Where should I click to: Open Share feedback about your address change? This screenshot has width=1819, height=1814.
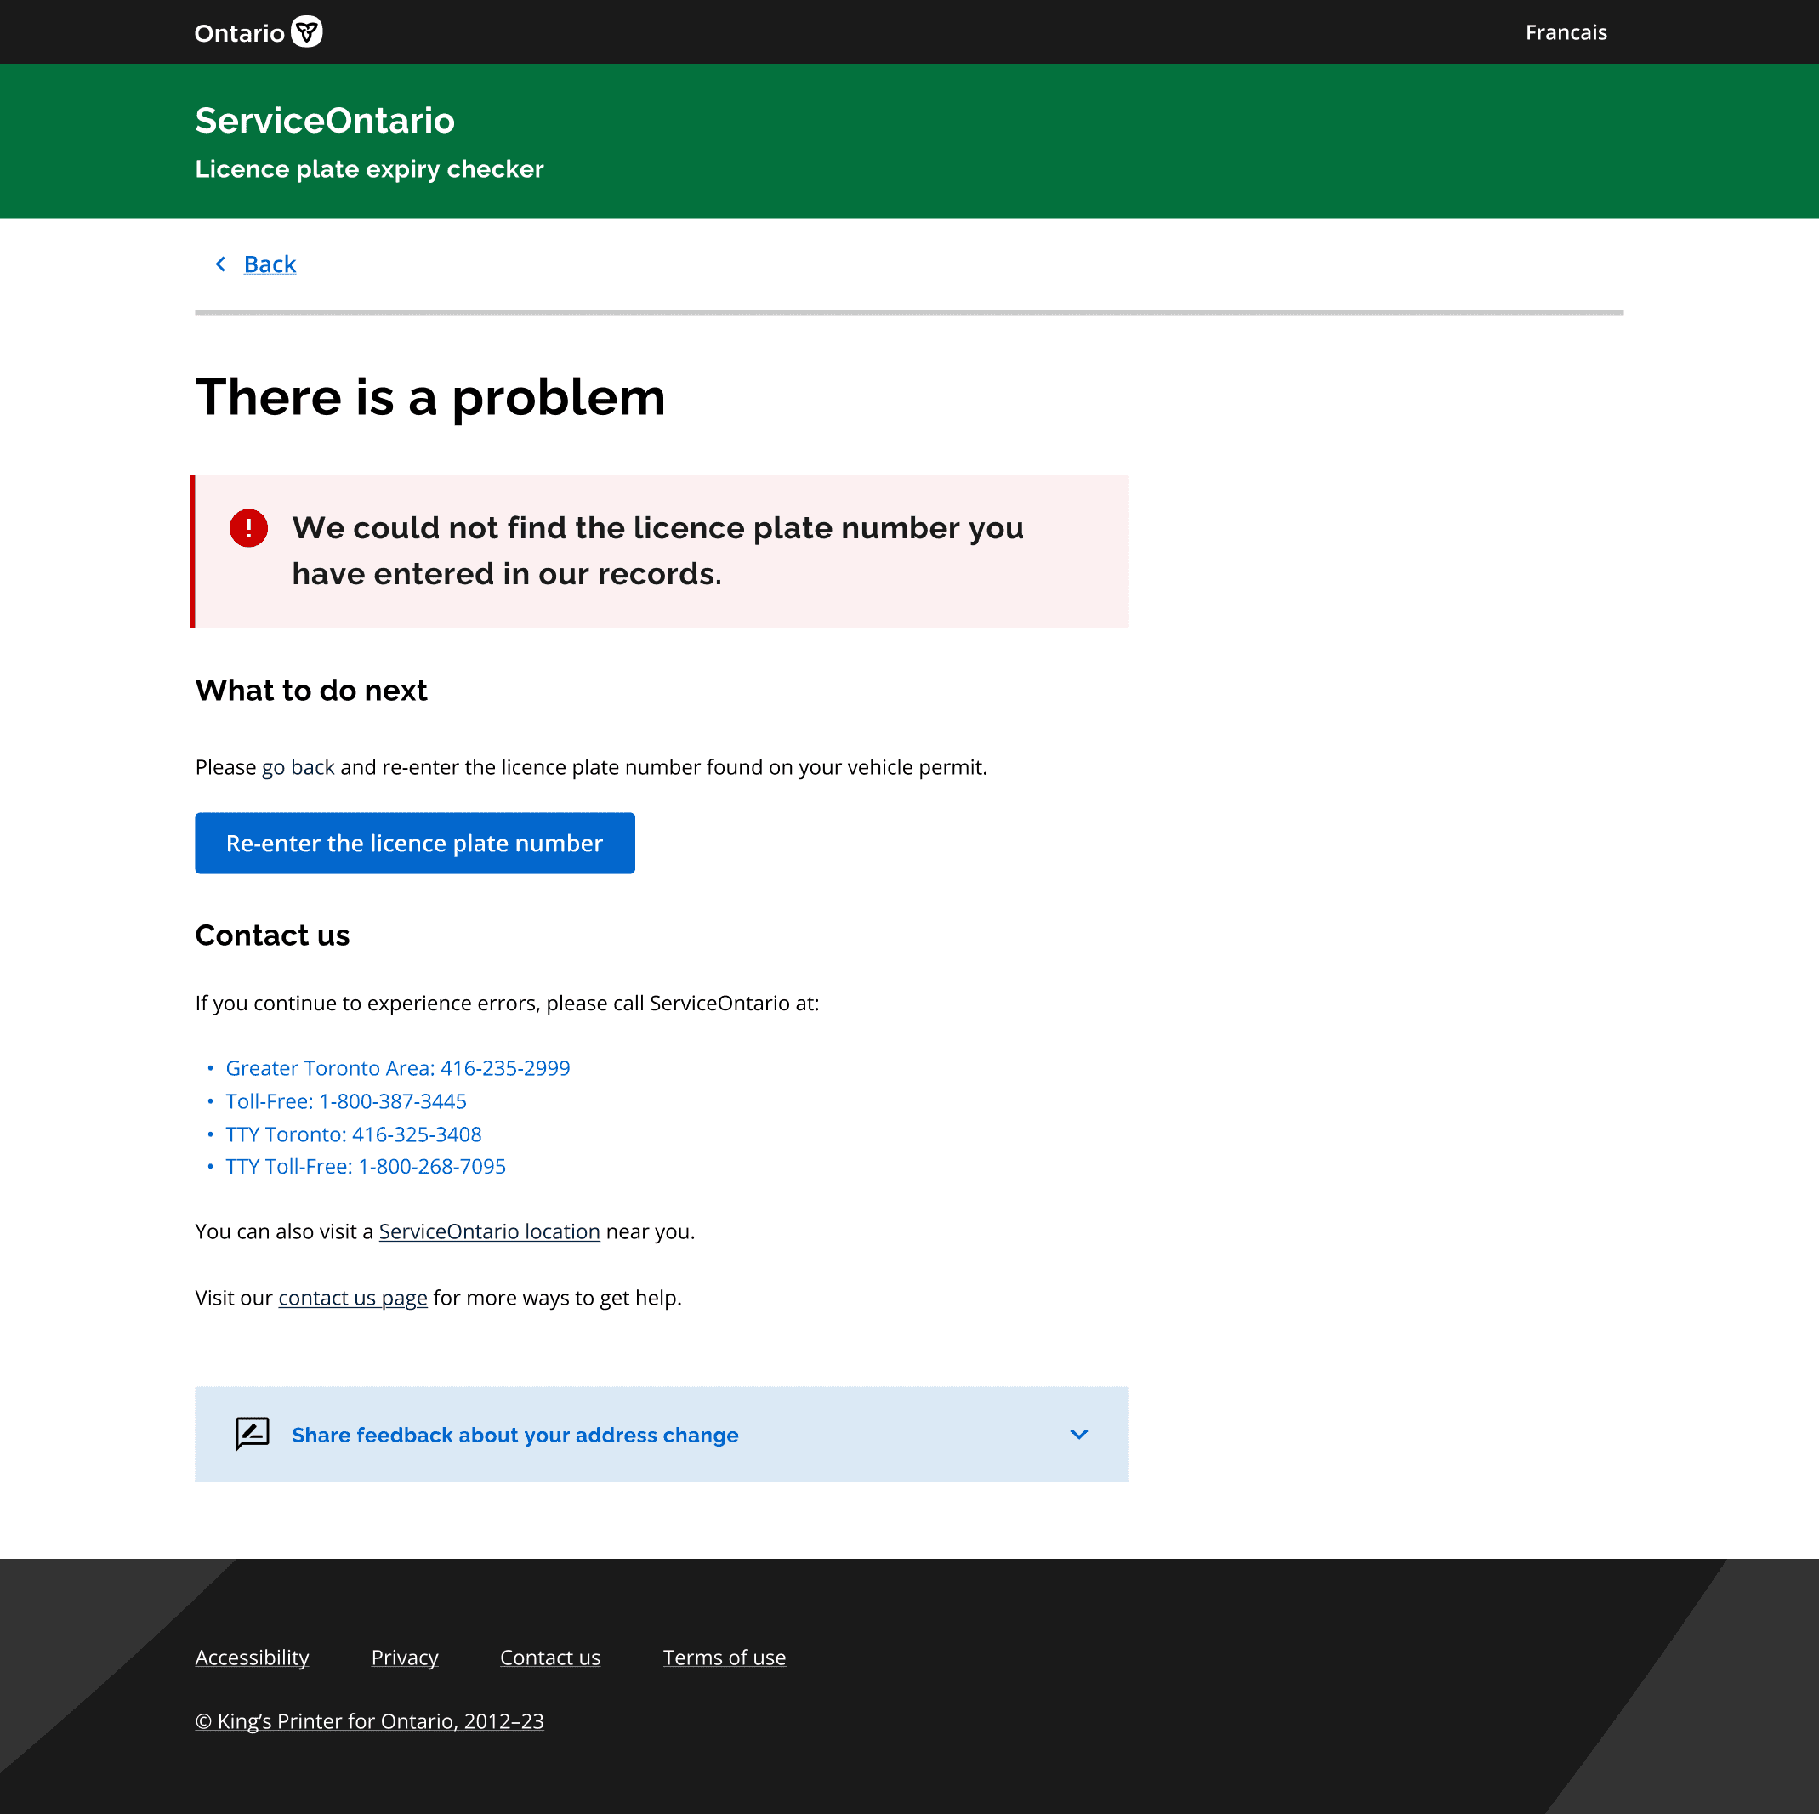coord(514,1435)
